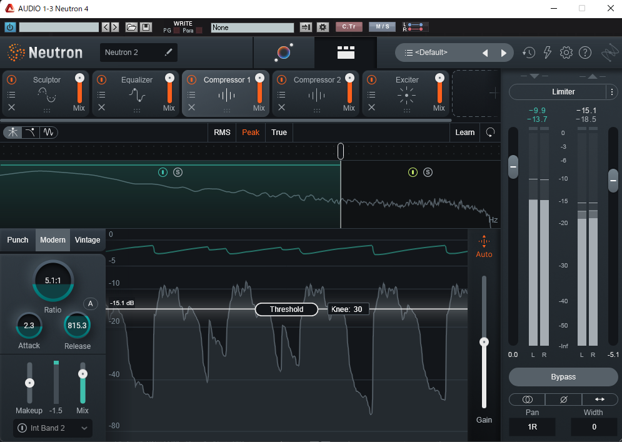Toggle the auto release A button

91,304
